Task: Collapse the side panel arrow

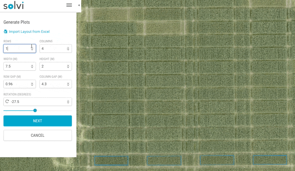Action: [x=79, y=5]
